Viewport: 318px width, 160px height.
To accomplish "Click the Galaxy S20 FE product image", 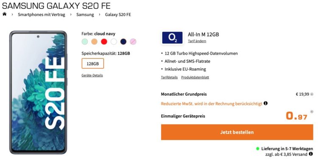I will coord(38,92).
